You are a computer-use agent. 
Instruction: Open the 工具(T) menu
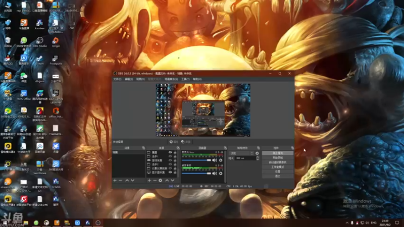(185, 79)
